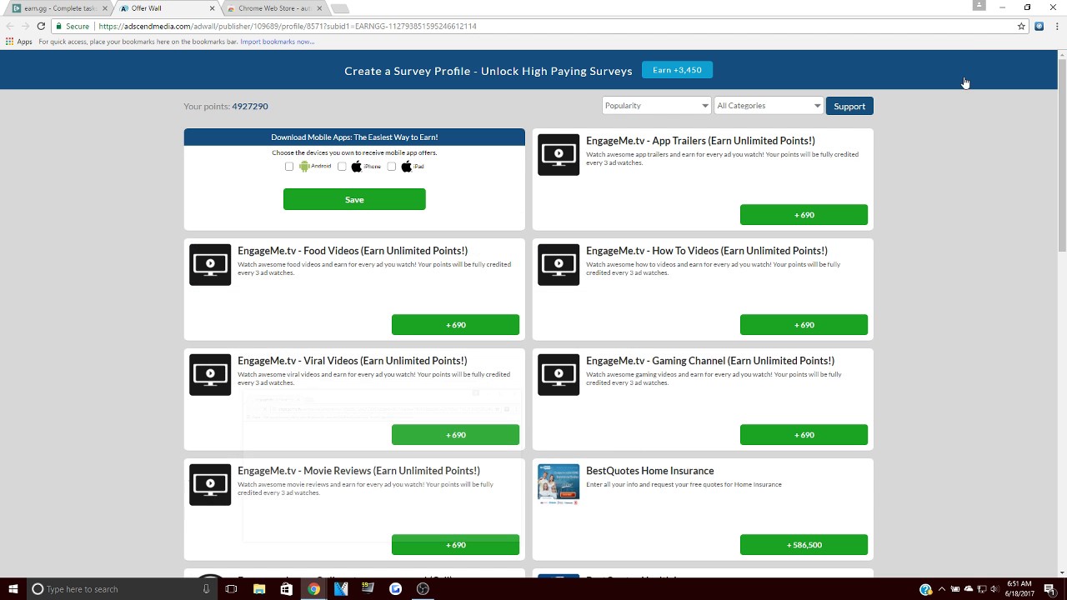Click the EngageMe.tv Movie Reviews icon

click(x=210, y=484)
